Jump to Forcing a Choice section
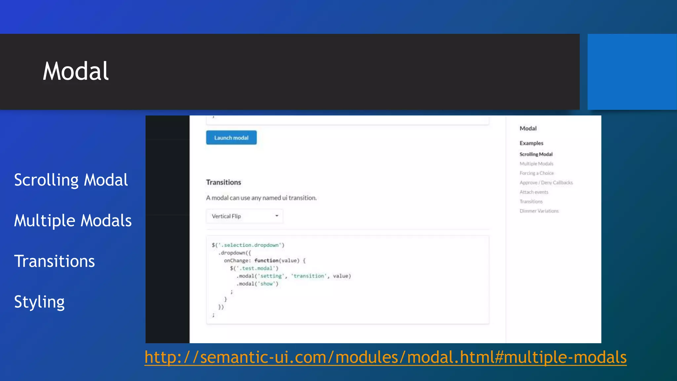677x381 pixels. [x=537, y=173]
